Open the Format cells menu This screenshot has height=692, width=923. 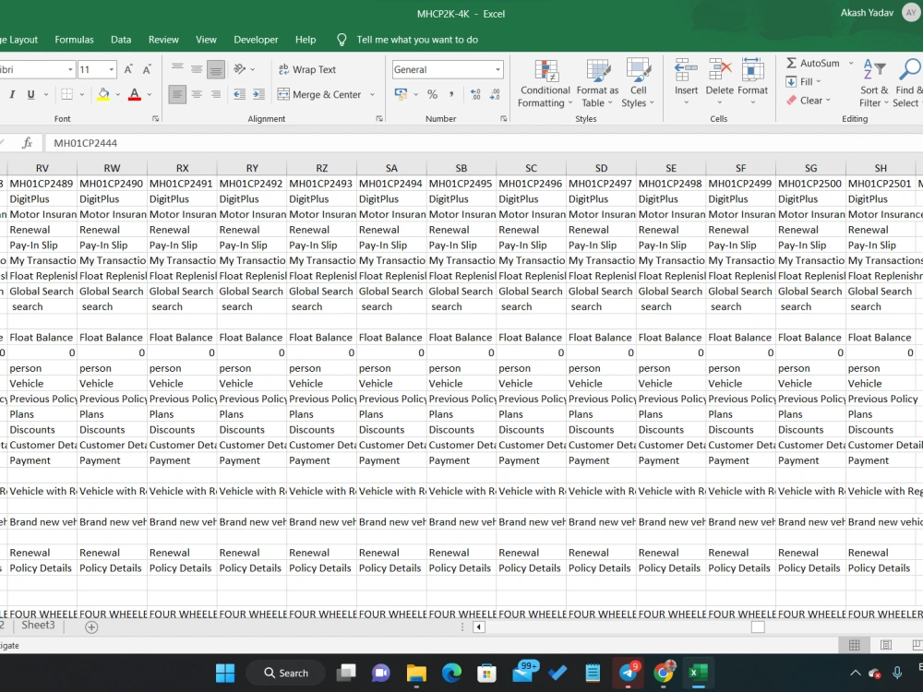[752, 82]
